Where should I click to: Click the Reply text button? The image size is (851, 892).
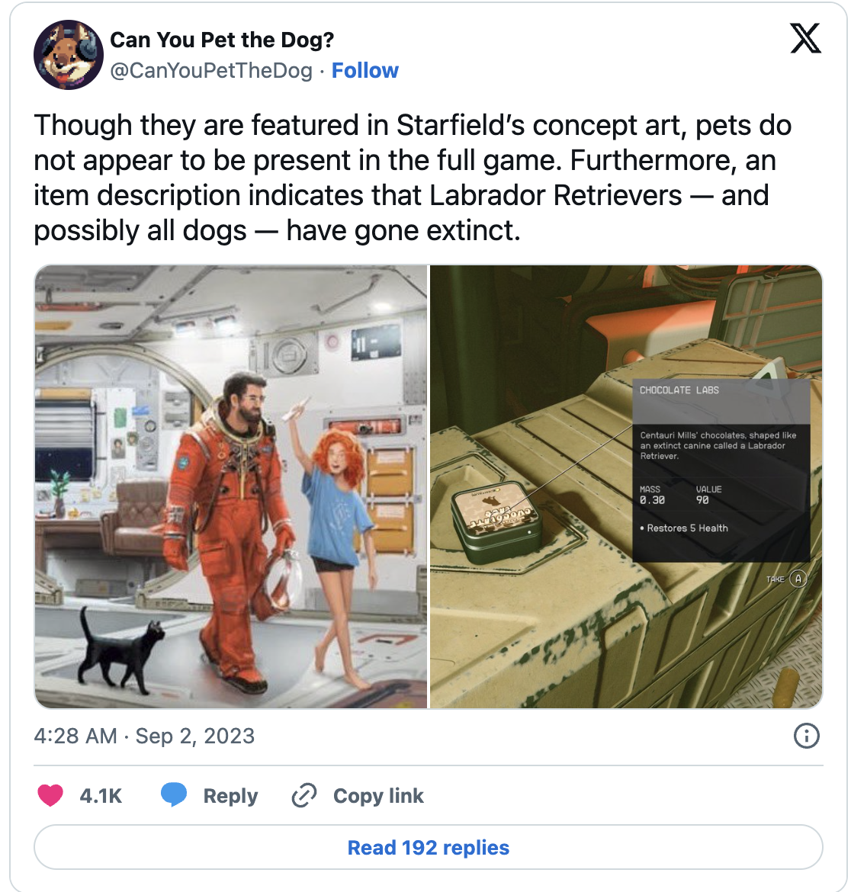(x=230, y=795)
